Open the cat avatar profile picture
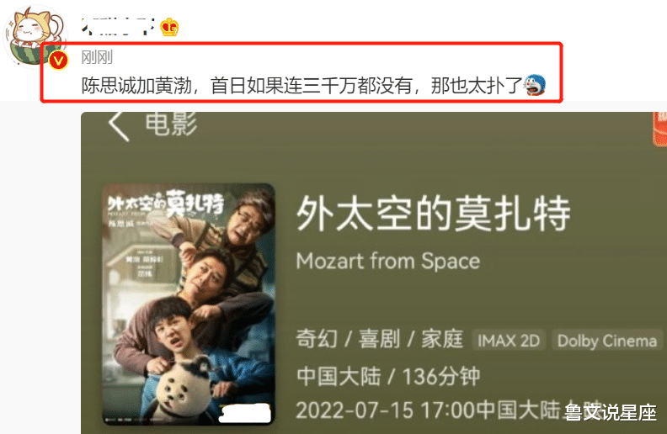The image size is (667, 434). pyautogui.click(x=34, y=37)
